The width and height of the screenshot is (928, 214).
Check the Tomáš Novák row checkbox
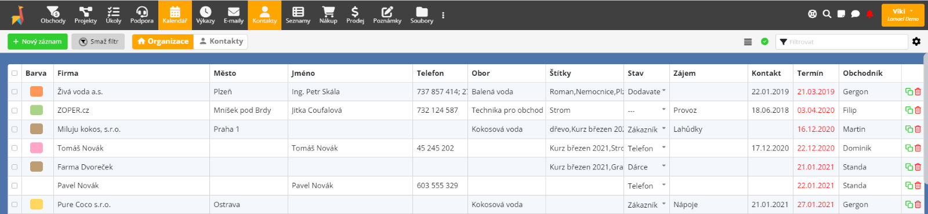point(14,148)
